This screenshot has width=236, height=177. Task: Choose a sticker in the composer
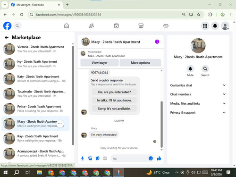coord(98,159)
